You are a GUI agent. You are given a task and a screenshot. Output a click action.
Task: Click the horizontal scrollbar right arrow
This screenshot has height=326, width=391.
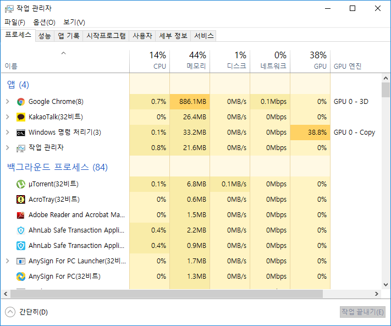377,294
